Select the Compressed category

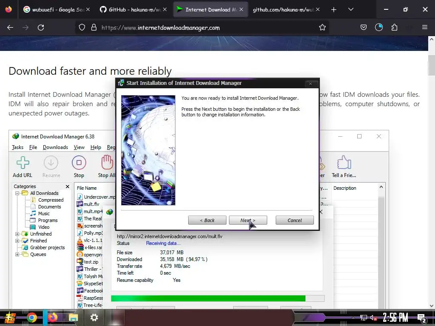click(x=51, y=200)
